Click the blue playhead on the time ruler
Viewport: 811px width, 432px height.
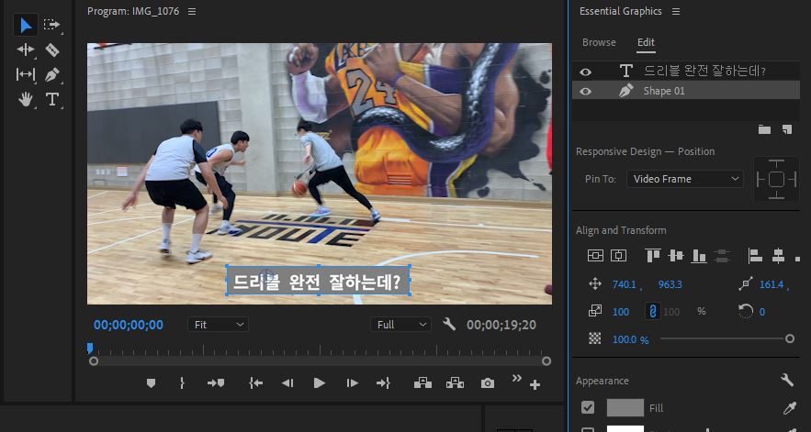(90, 349)
